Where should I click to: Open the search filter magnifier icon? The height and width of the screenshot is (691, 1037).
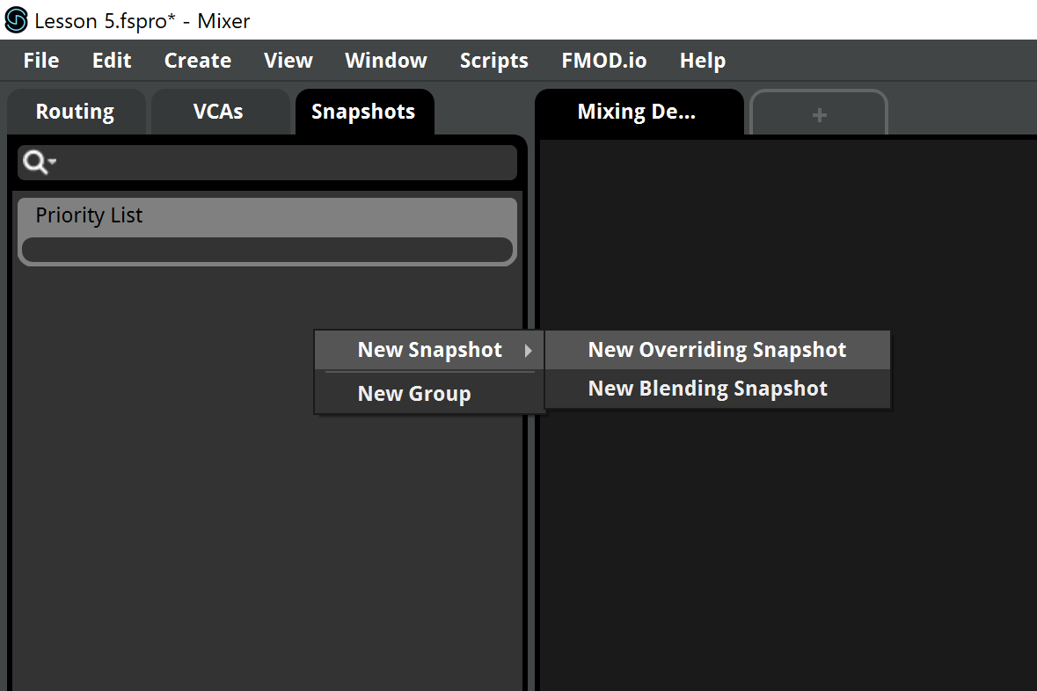pos(39,162)
